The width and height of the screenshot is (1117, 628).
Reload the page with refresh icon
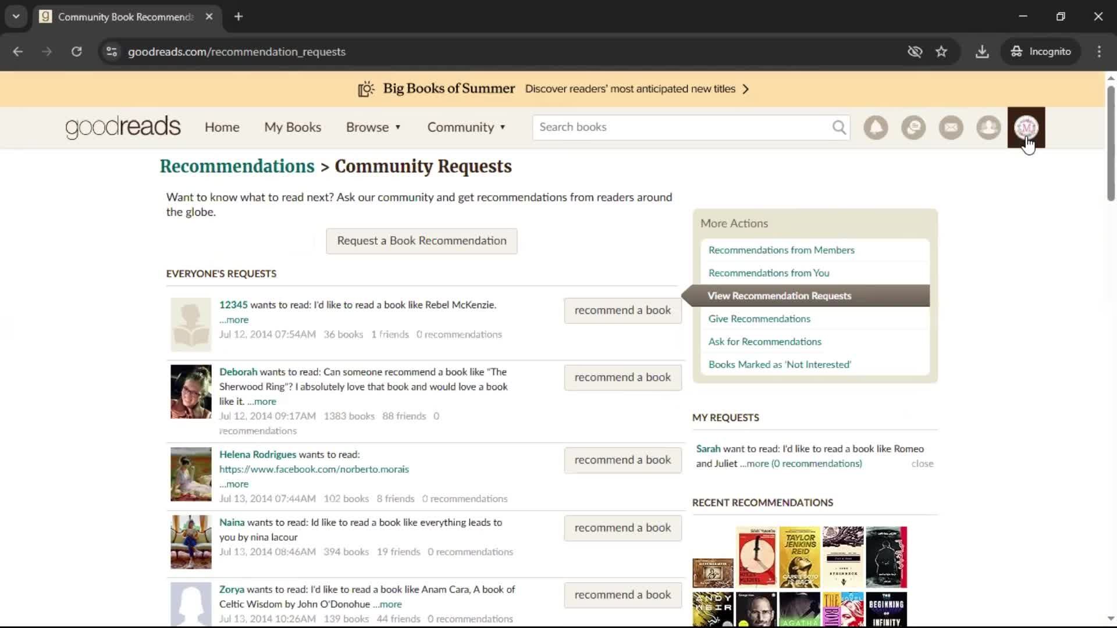[x=76, y=52]
